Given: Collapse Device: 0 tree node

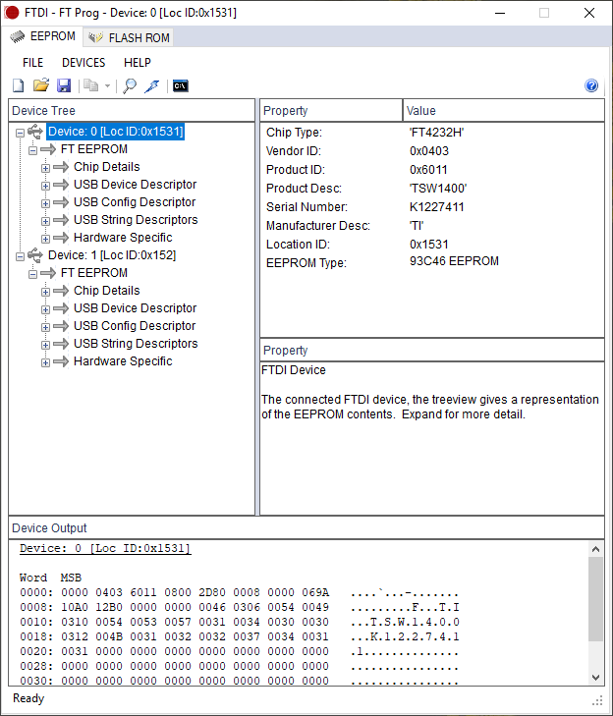Looking at the screenshot, I should (x=20, y=133).
